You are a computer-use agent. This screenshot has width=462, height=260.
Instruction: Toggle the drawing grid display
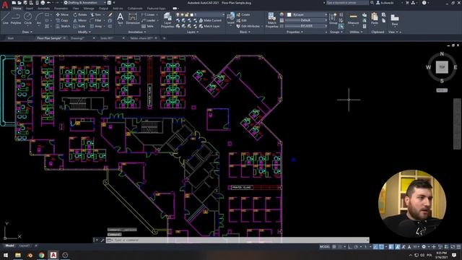tap(334, 247)
